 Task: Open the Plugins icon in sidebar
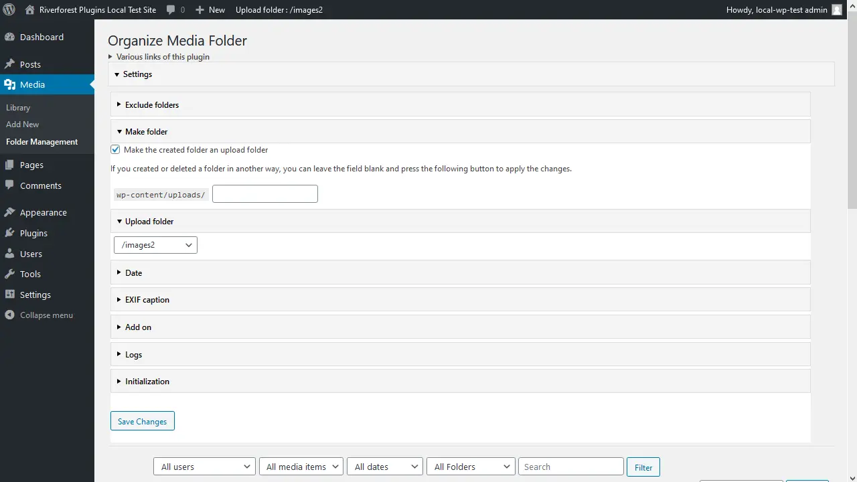click(x=11, y=233)
